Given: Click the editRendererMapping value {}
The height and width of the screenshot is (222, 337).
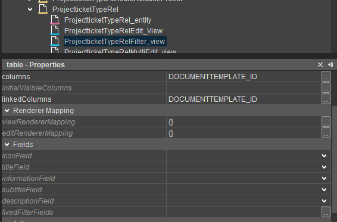Looking at the screenshot, I should pos(171,133).
